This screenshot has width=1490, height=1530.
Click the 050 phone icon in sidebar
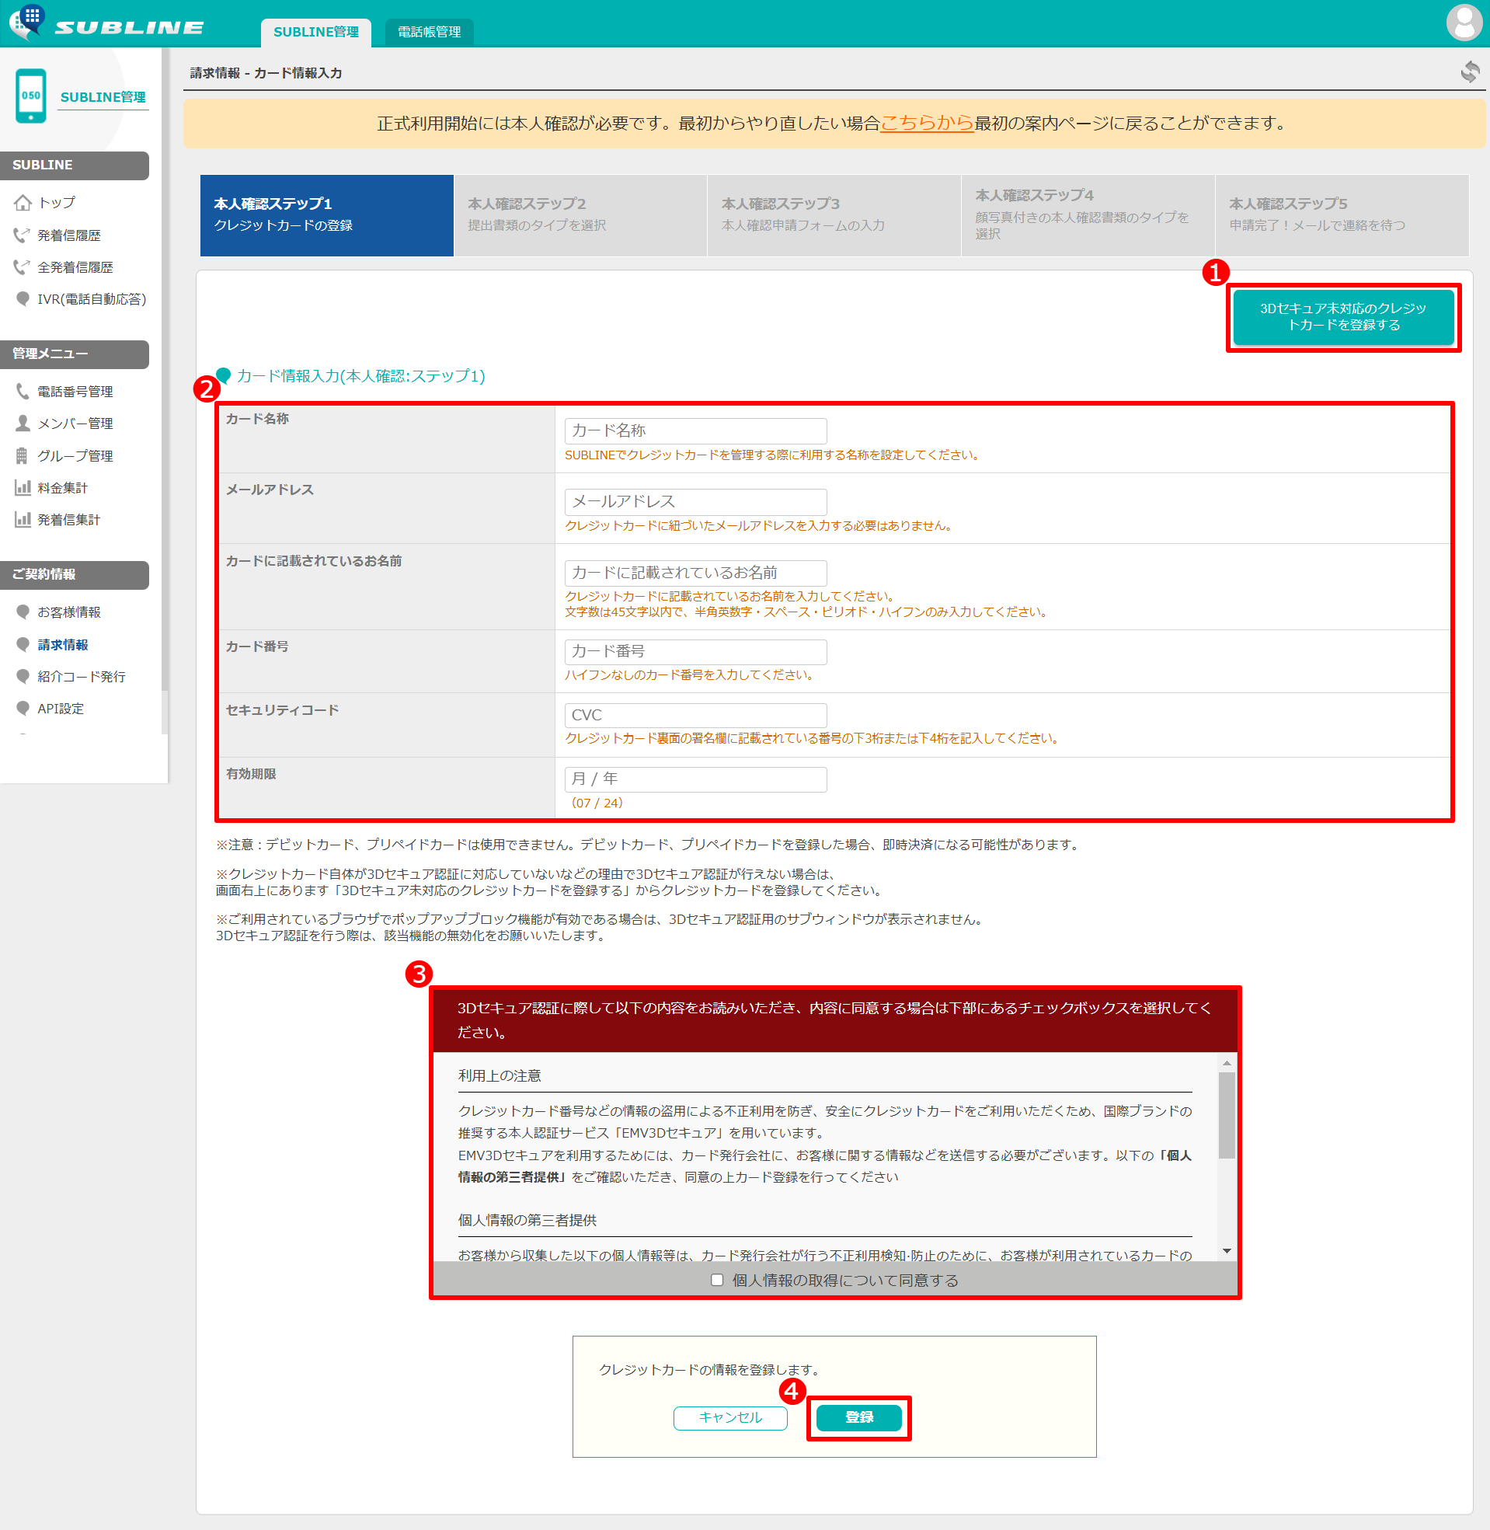point(31,96)
